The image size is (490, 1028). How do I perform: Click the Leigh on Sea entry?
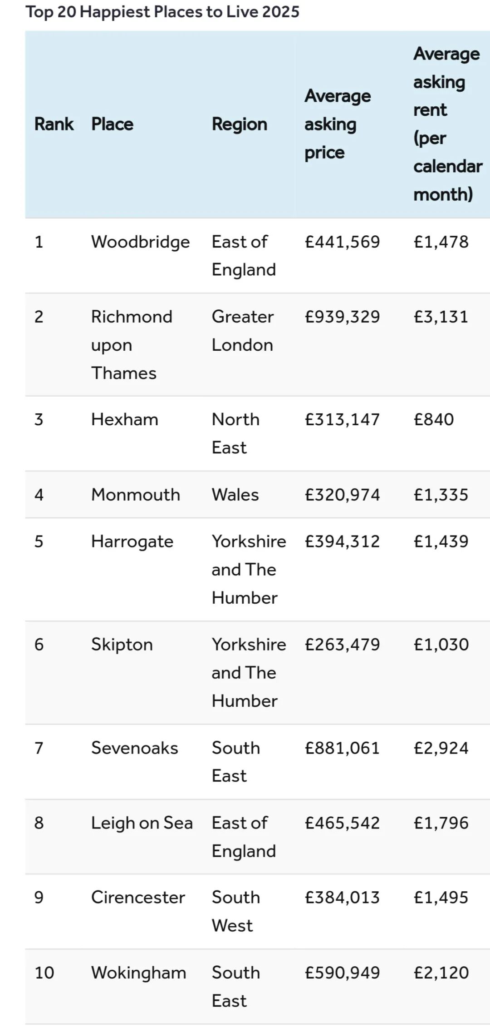(142, 823)
